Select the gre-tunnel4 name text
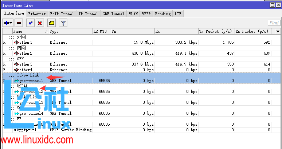Viewport: 282px width, 149px height. [x=31, y=113]
